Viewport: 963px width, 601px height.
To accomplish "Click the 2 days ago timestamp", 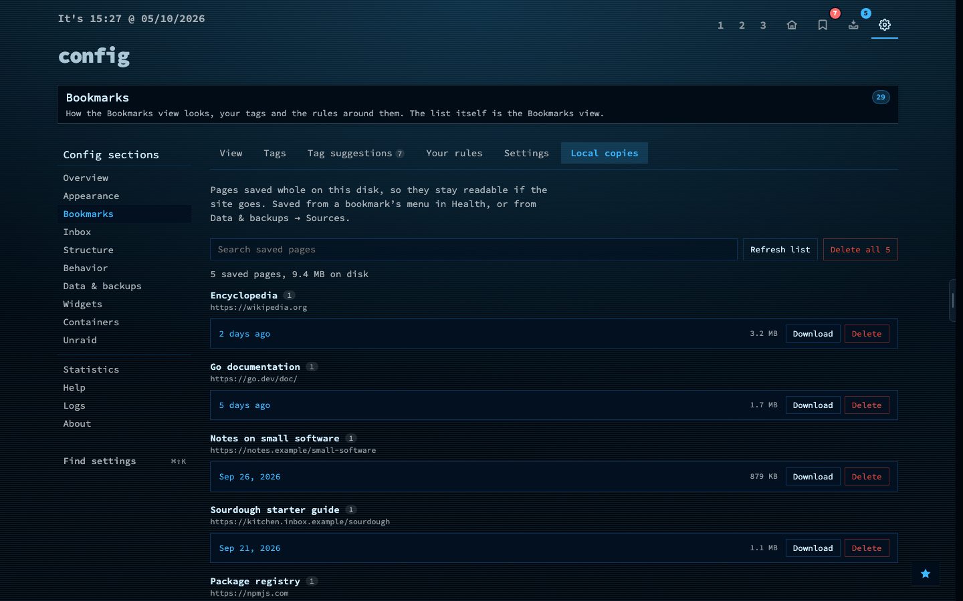I will (245, 333).
